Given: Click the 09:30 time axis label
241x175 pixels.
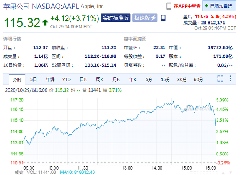Looking at the screenshot, I should click(29, 168).
